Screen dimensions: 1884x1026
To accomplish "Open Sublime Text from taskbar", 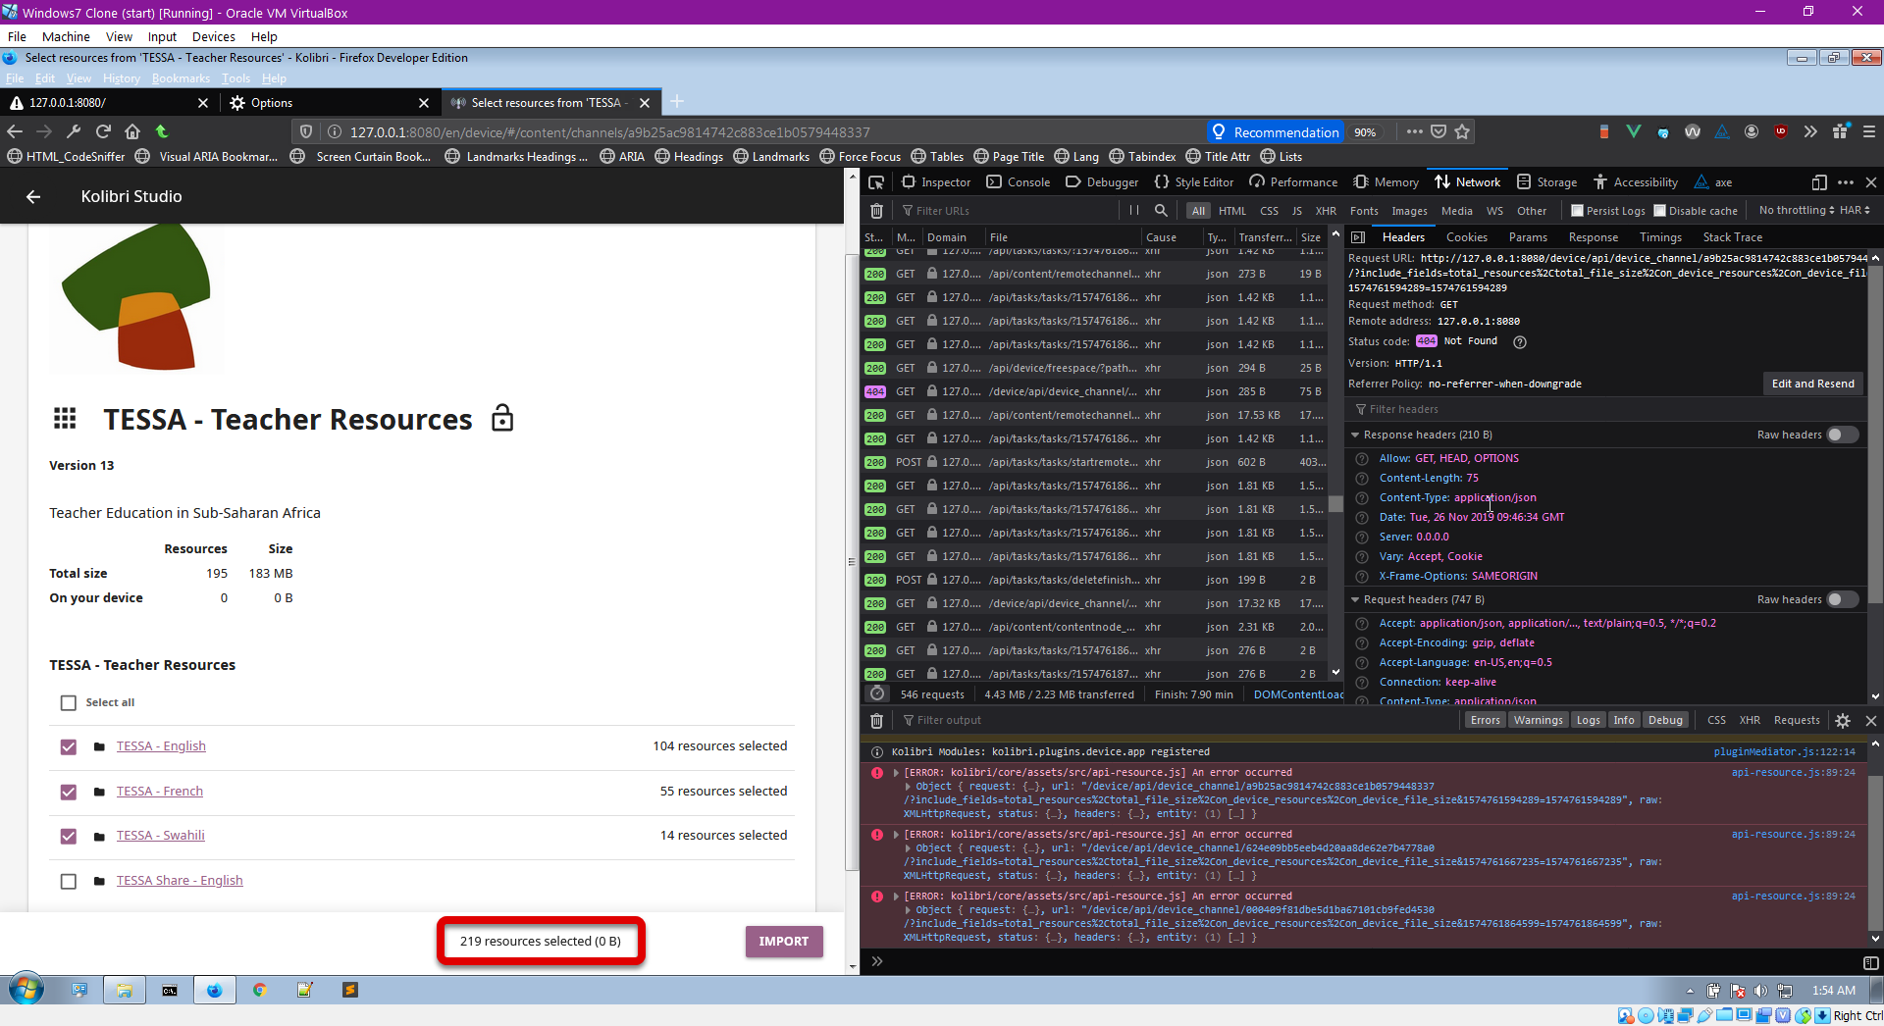I will click(350, 991).
